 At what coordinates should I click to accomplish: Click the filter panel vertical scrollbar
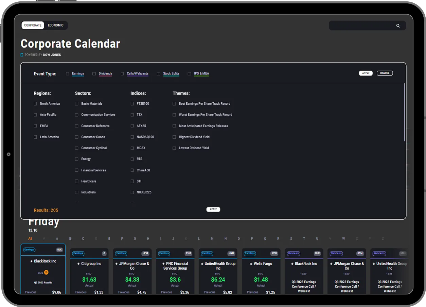pos(404,112)
